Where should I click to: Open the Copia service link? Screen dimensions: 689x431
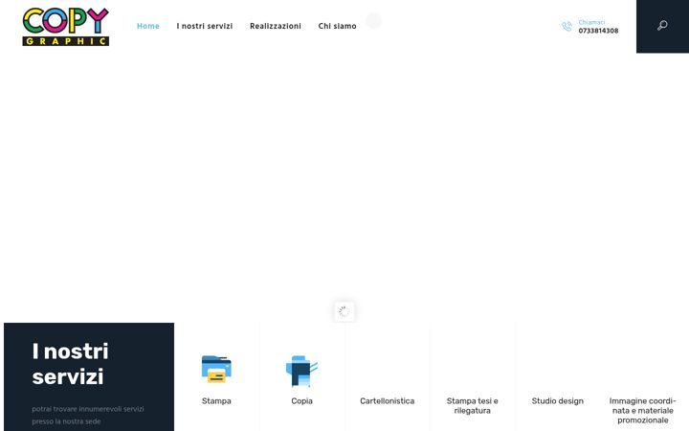(x=301, y=401)
